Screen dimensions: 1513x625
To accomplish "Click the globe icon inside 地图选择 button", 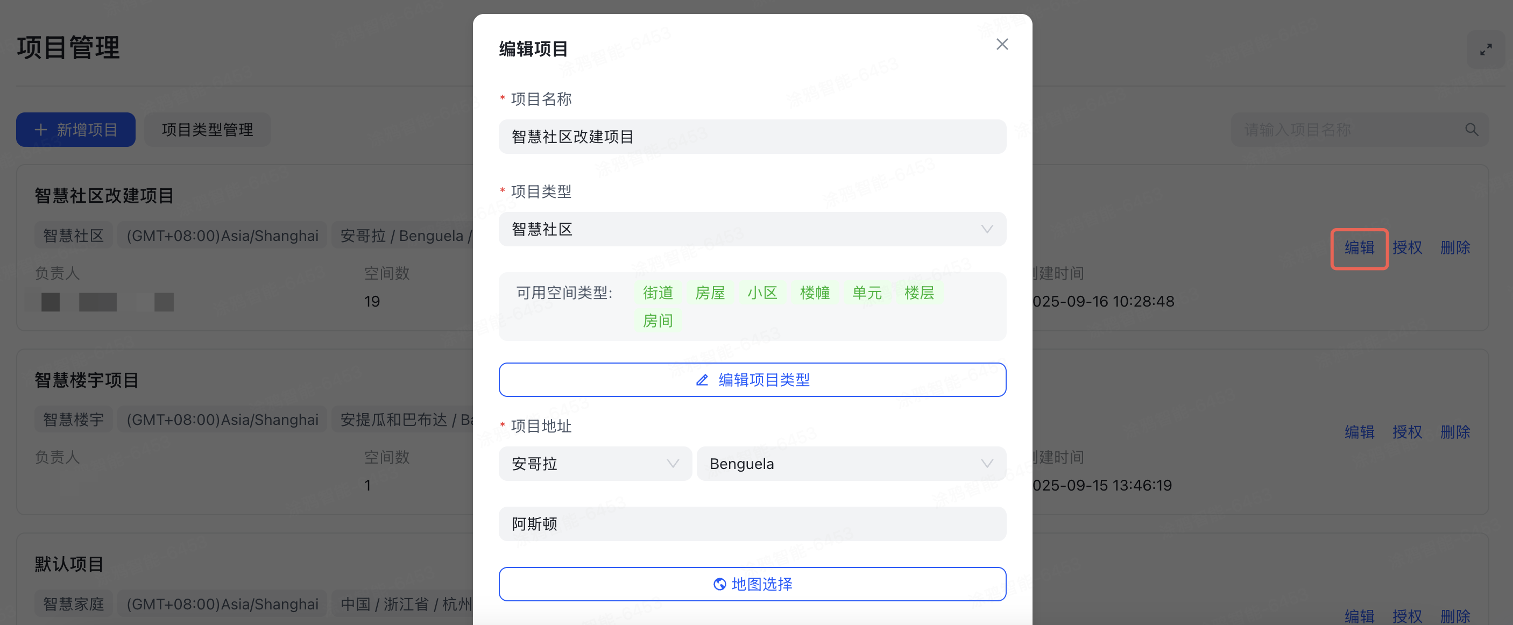I will pyautogui.click(x=720, y=583).
